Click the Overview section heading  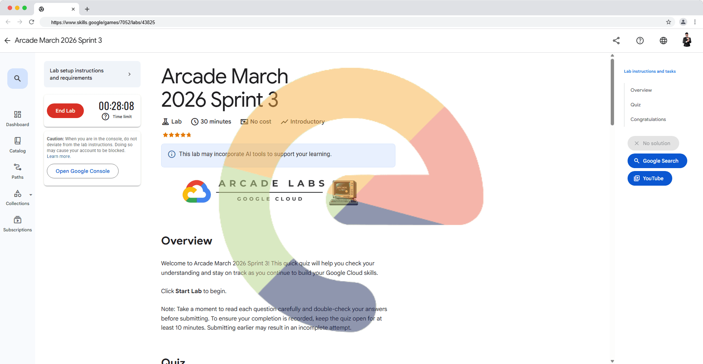[187, 241]
